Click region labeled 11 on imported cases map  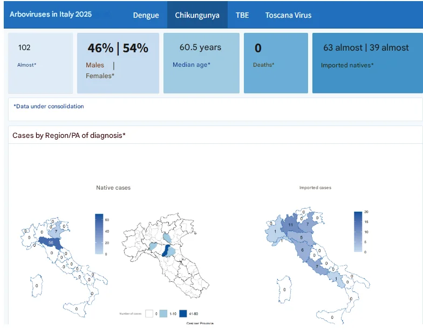(x=290, y=225)
